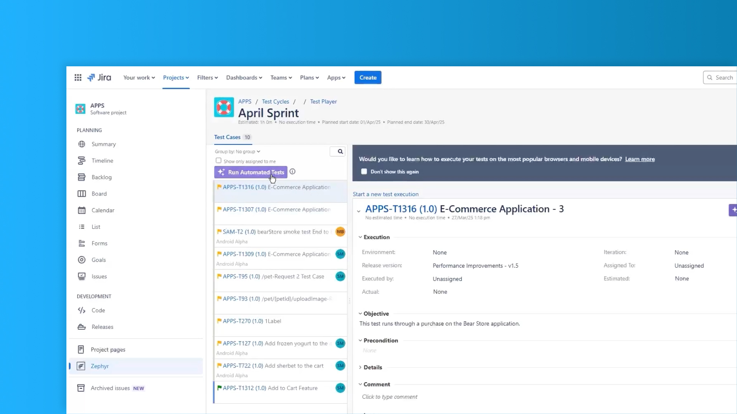Screen dimensions: 737x414
Task: Open Summary from the planning sidebar
Action: pyautogui.click(x=103, y=144)
